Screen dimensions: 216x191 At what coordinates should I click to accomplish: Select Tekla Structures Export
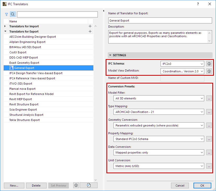coord(48,120)
